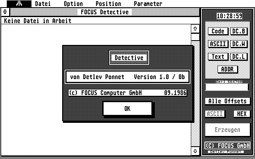Select the HEX output option

click(242, 114)
